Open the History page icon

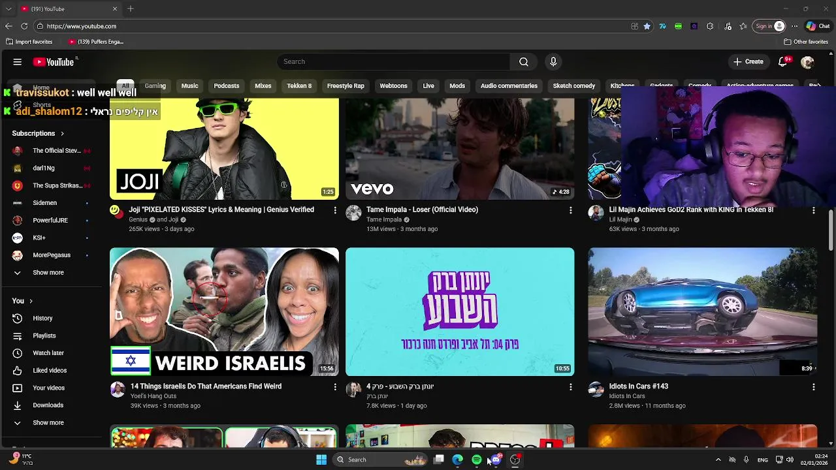pos(18,318)
